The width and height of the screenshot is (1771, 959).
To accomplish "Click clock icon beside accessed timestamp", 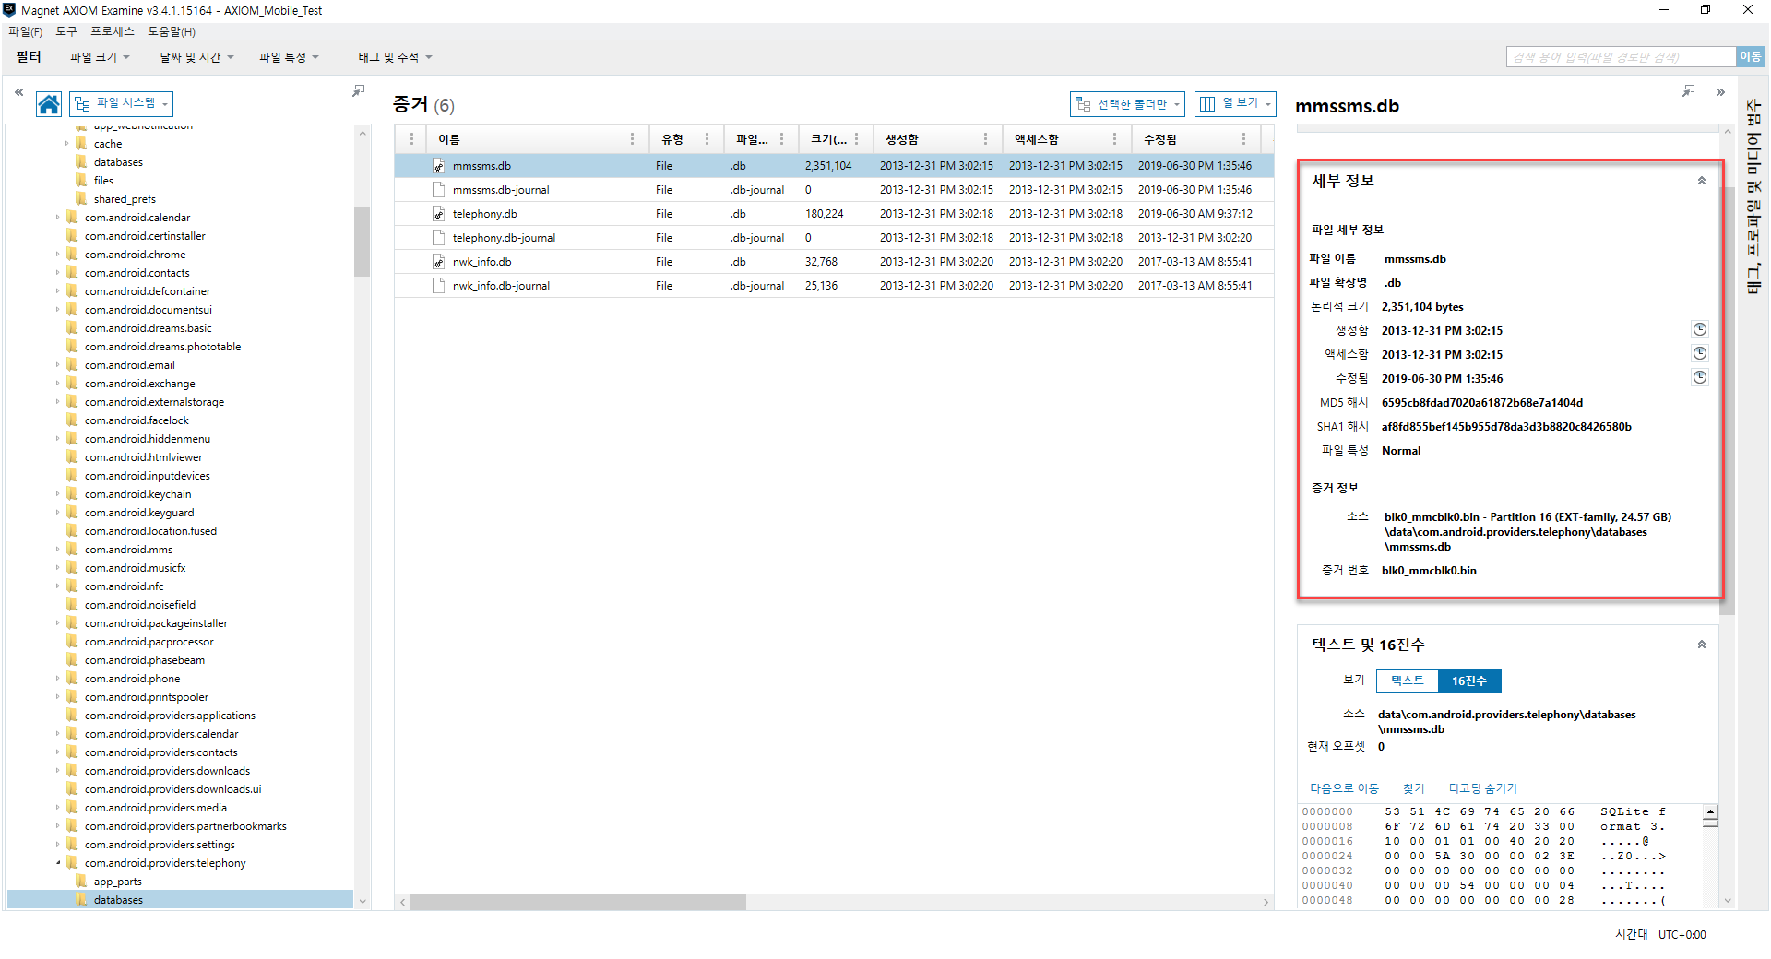I will (1699, 353).
